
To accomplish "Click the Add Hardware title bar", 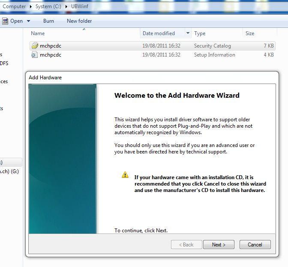I will [152, 78].
